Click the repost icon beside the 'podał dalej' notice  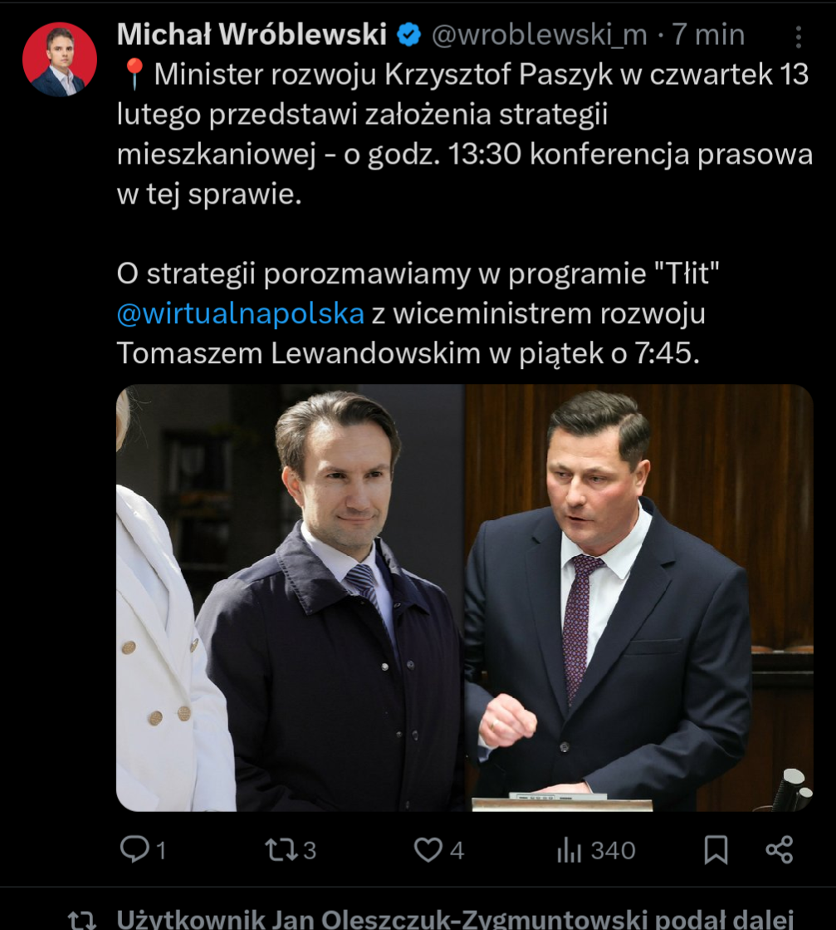pos(82,920)
